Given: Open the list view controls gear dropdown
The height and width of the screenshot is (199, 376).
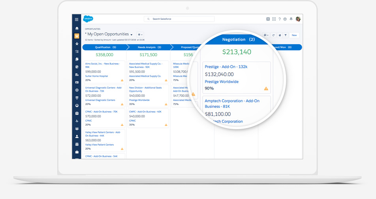Looking at the screenshot, I should [x=140, y=34].
